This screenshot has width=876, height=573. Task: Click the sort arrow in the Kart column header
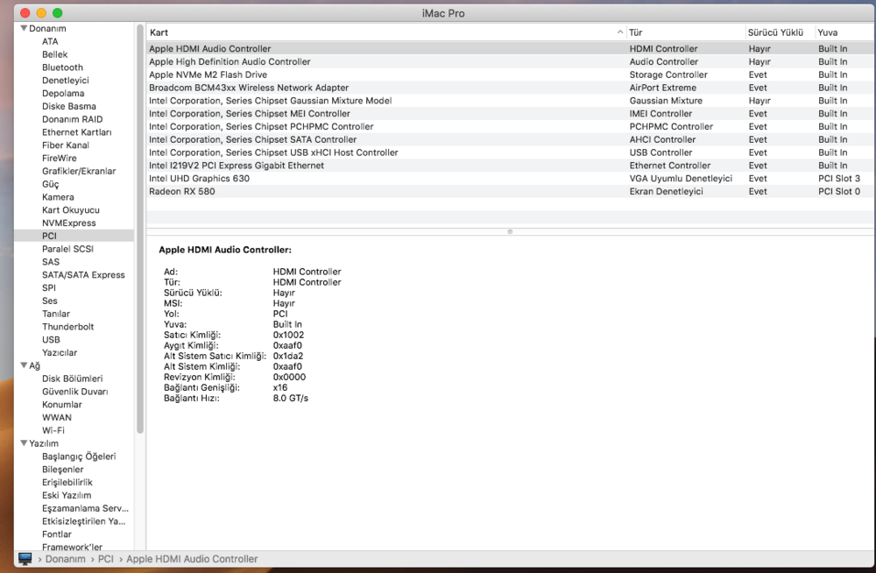tap(620, 32)
